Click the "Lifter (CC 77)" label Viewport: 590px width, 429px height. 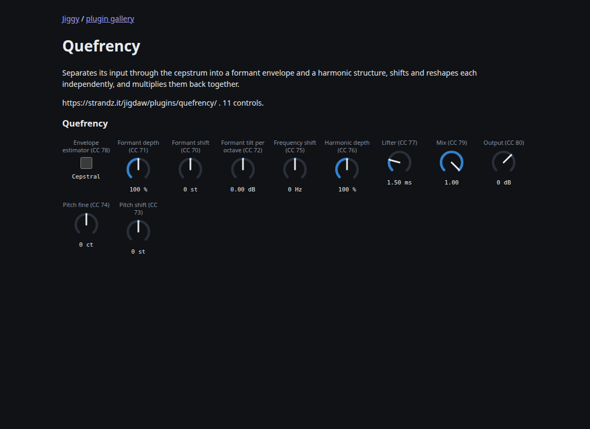point(399,143)
